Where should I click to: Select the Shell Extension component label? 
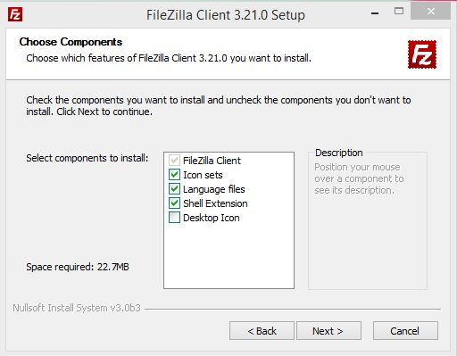click(x=215, y=203)
